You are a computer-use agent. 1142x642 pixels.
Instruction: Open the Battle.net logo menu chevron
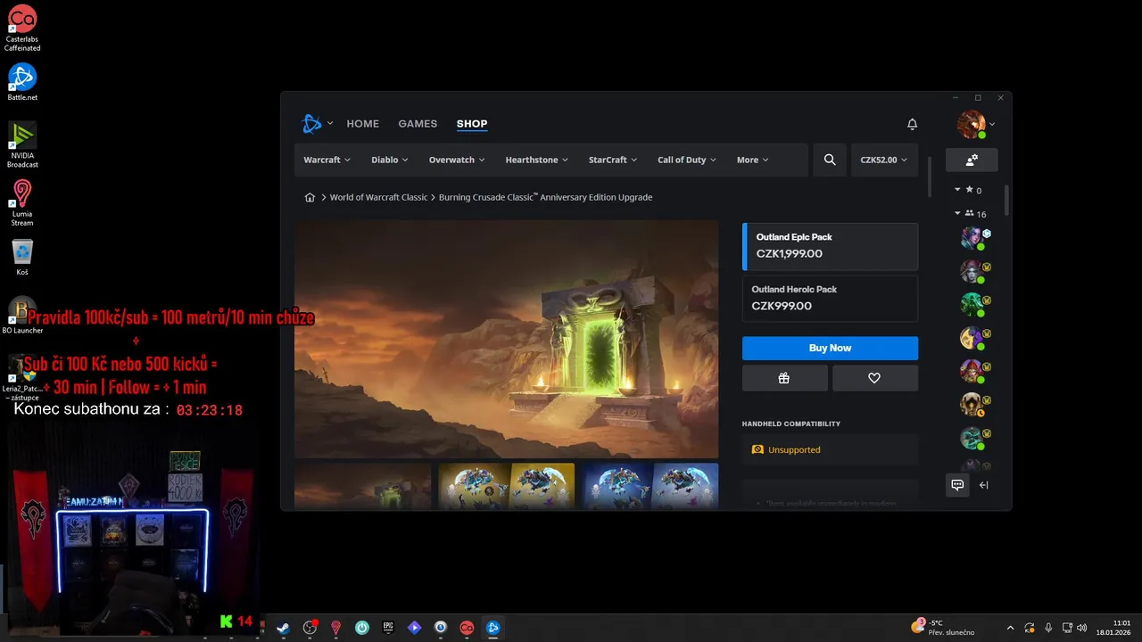[330, 123]
